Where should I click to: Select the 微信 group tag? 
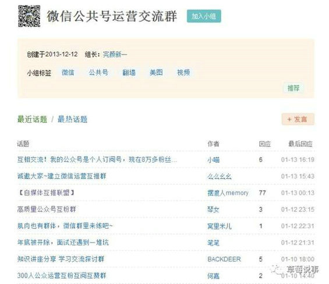pyautogui.click(x=68, y=73)
